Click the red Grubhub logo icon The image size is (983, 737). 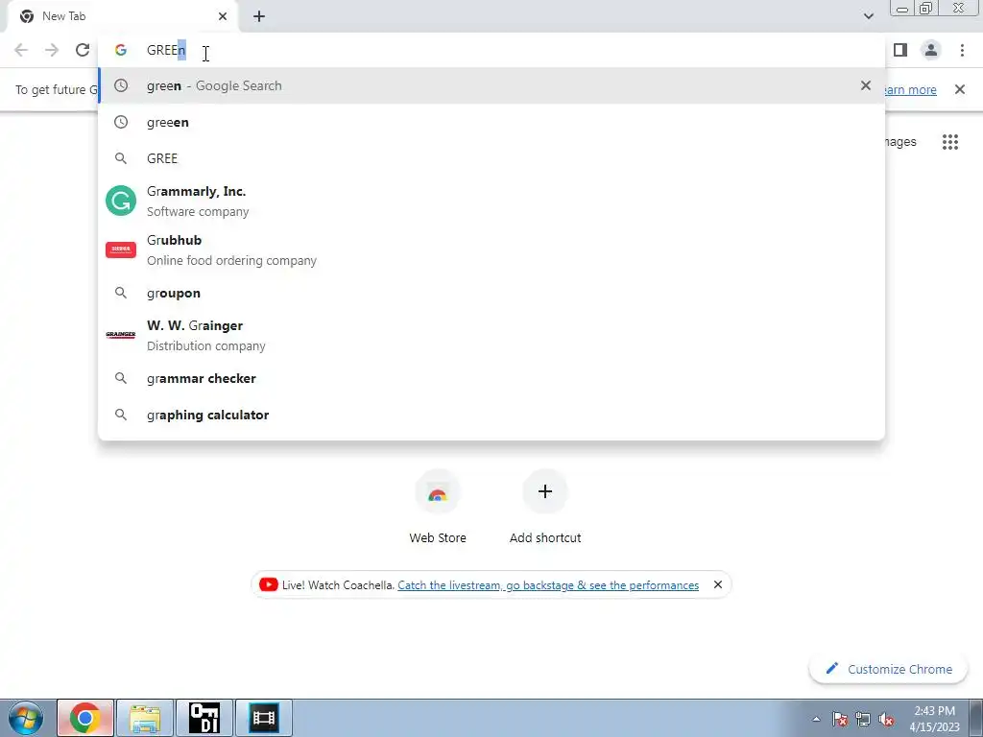coord(121,250)
